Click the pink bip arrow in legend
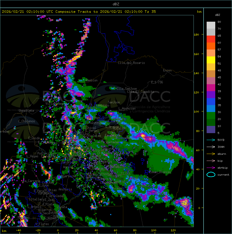Image resolution: width=232 pixels, height=234 pixels. pos(211,161)
